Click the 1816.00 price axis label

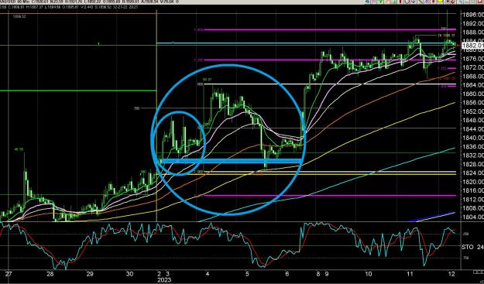[472, 190]
